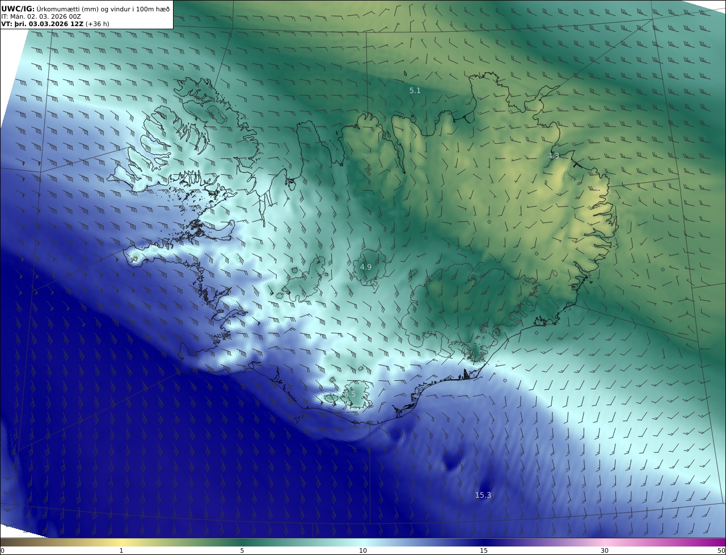
Task: Click the colorbar tick label 50
Action: (721, 550)
